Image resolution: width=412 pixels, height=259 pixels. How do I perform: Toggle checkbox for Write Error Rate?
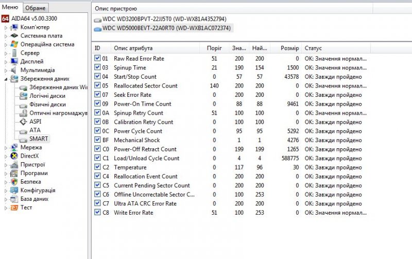[x=98, y=213]
